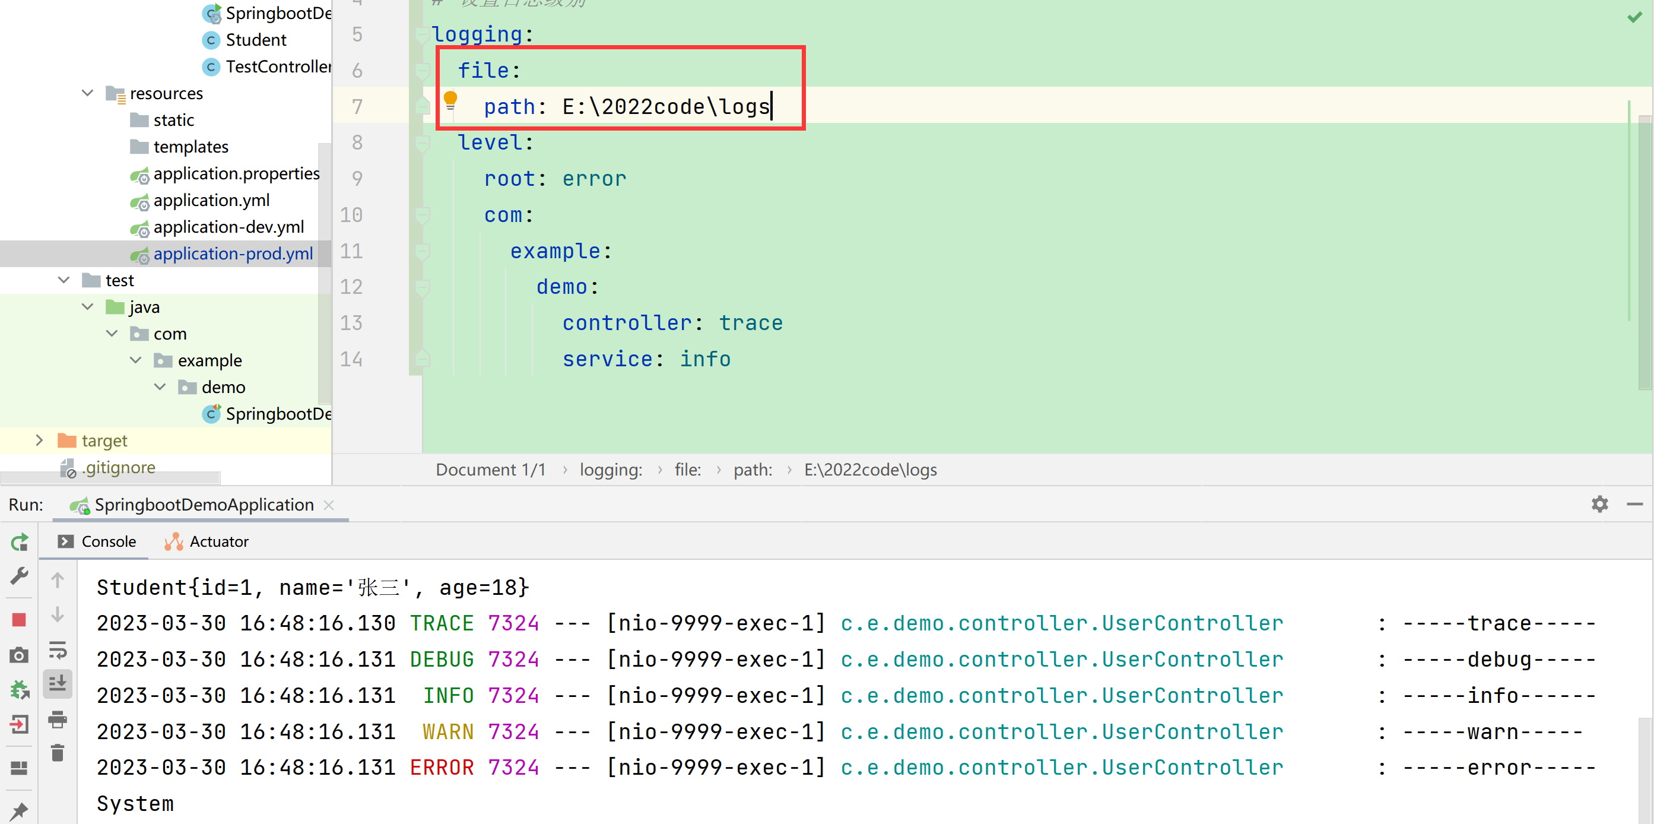Toggle soft-wrap in the console

point(58,651)
